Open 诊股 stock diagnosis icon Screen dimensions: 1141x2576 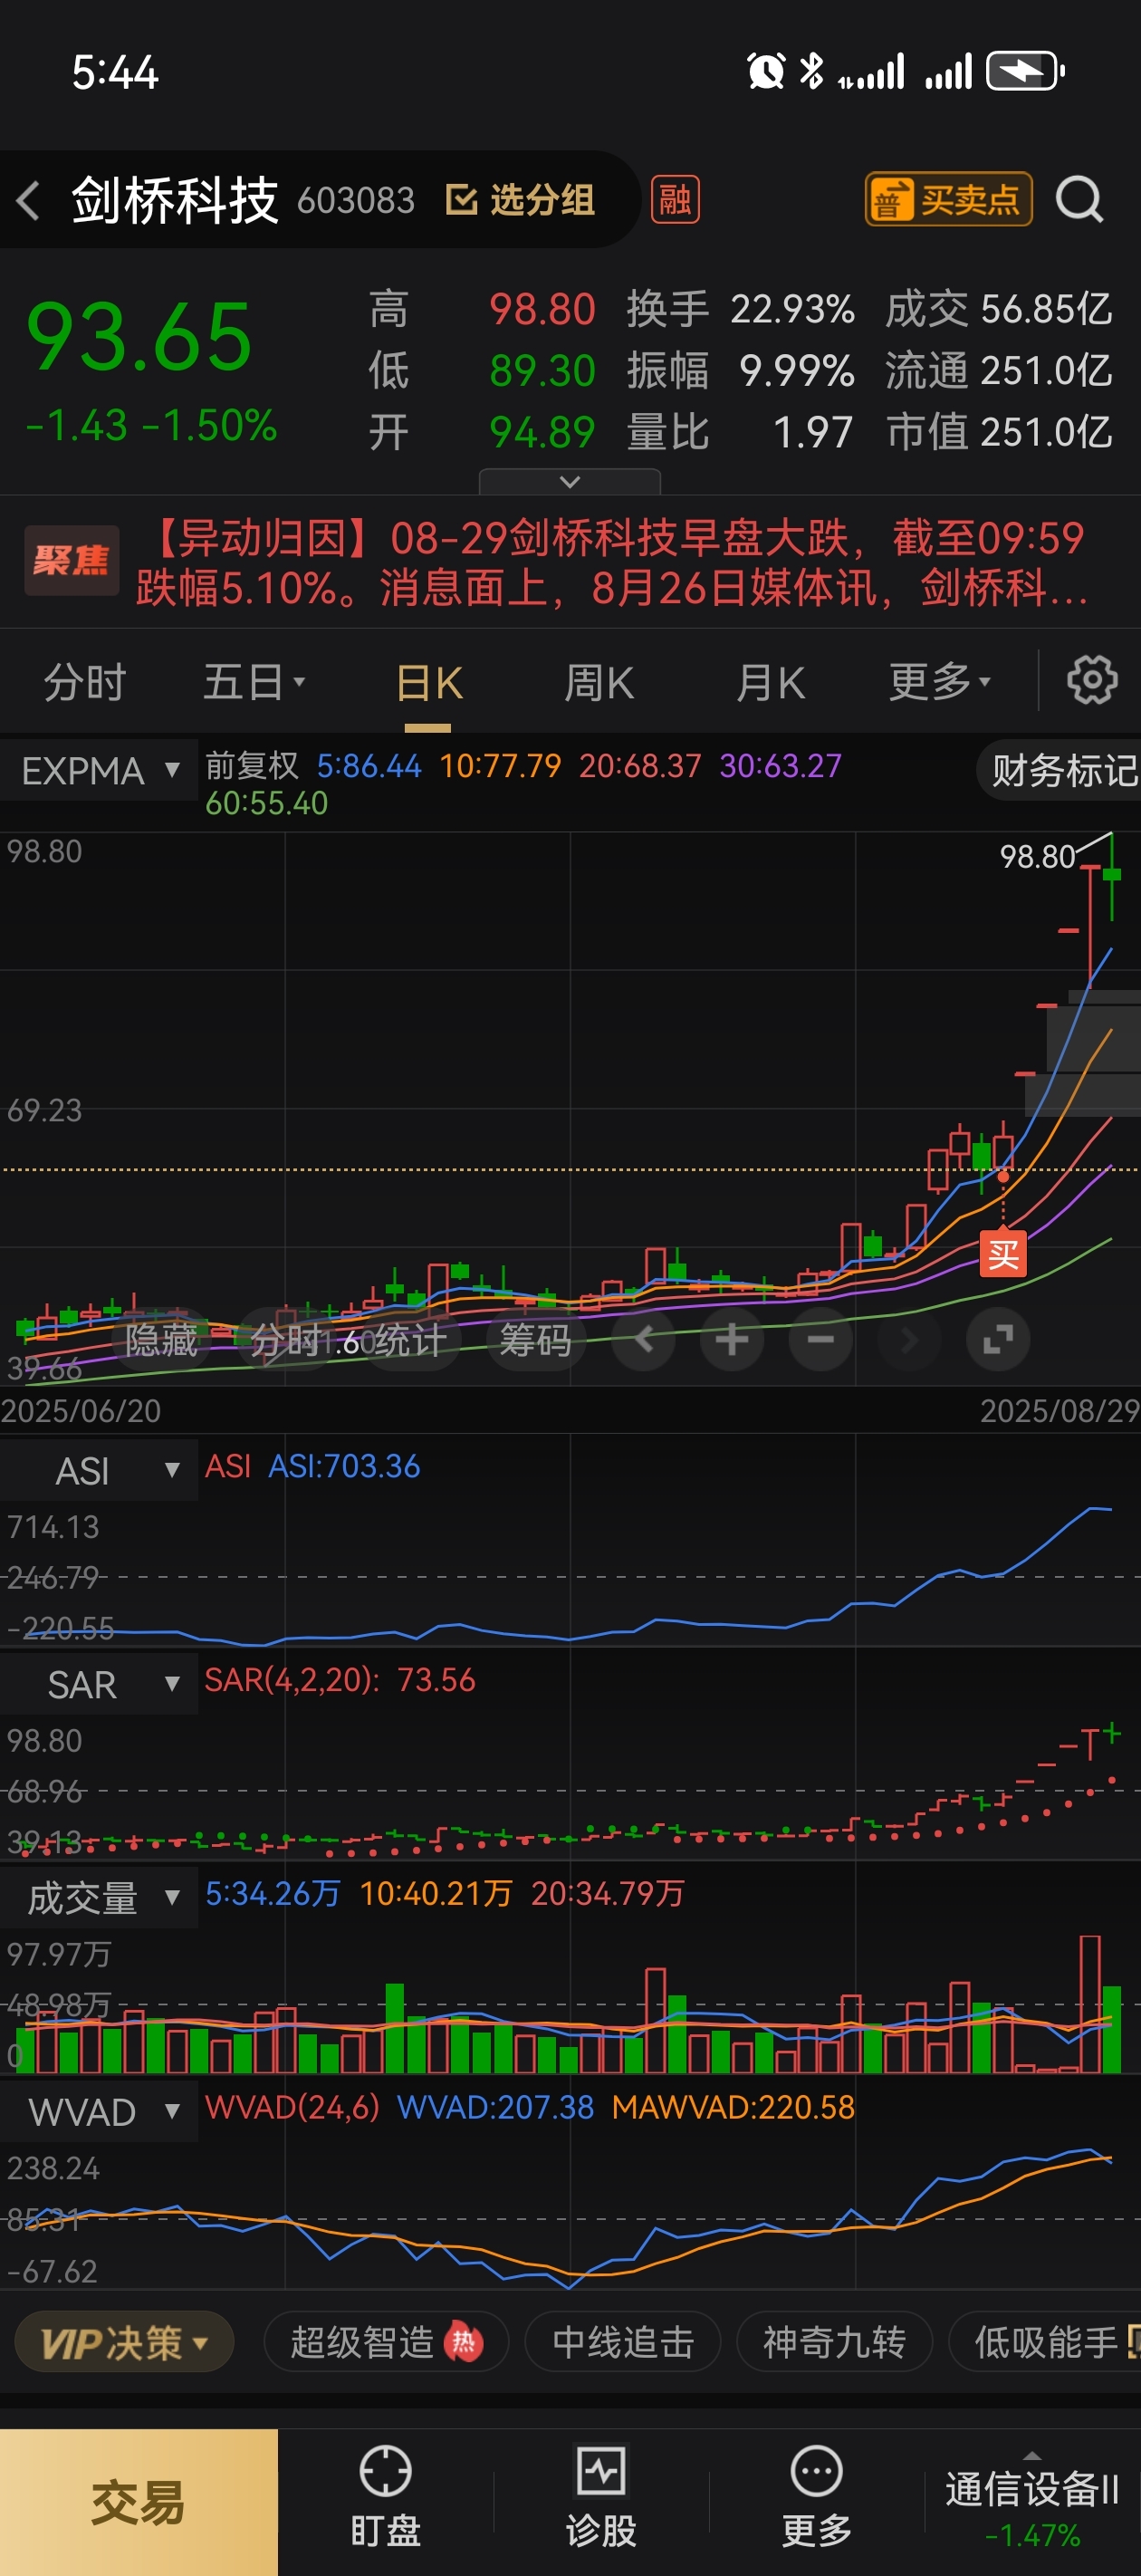(601, 2496)
